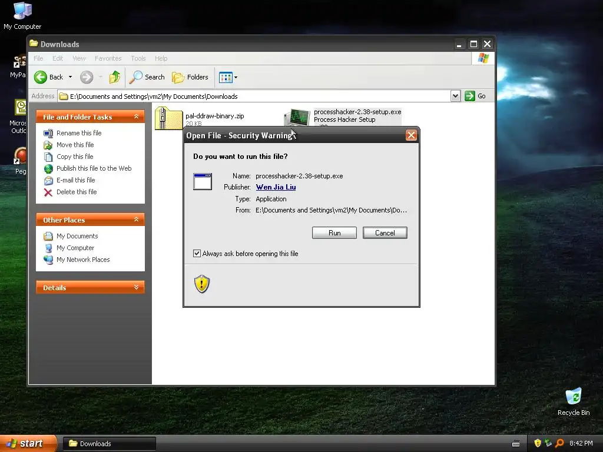The image size is (603, 452).
Task: Open the Help menu
Action: 161,58
